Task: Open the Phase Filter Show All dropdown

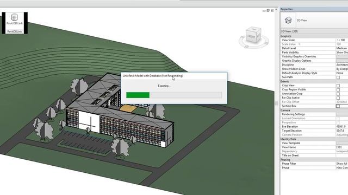Action: tap(342, 164)
